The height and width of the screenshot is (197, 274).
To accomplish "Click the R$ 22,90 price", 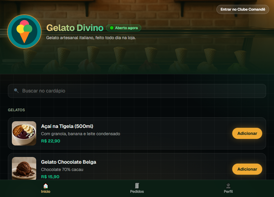I will click(51, 141).
